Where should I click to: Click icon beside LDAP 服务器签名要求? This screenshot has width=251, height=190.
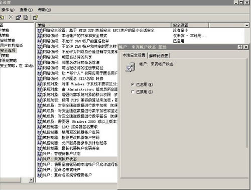tap(40, 127)
